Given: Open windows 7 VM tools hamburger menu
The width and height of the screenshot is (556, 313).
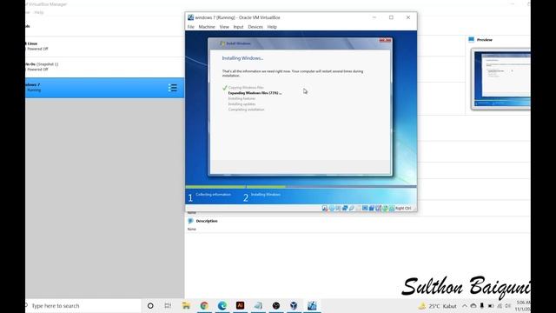Looking at the screenshot, I should pos(173,88).
